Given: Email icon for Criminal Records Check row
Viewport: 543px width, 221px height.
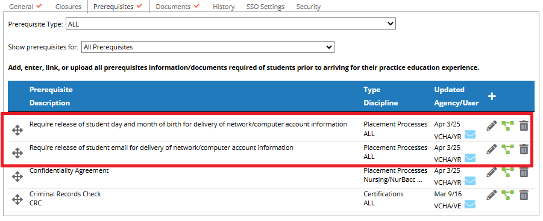Looking at the screenshot, I should coord(470,205).
